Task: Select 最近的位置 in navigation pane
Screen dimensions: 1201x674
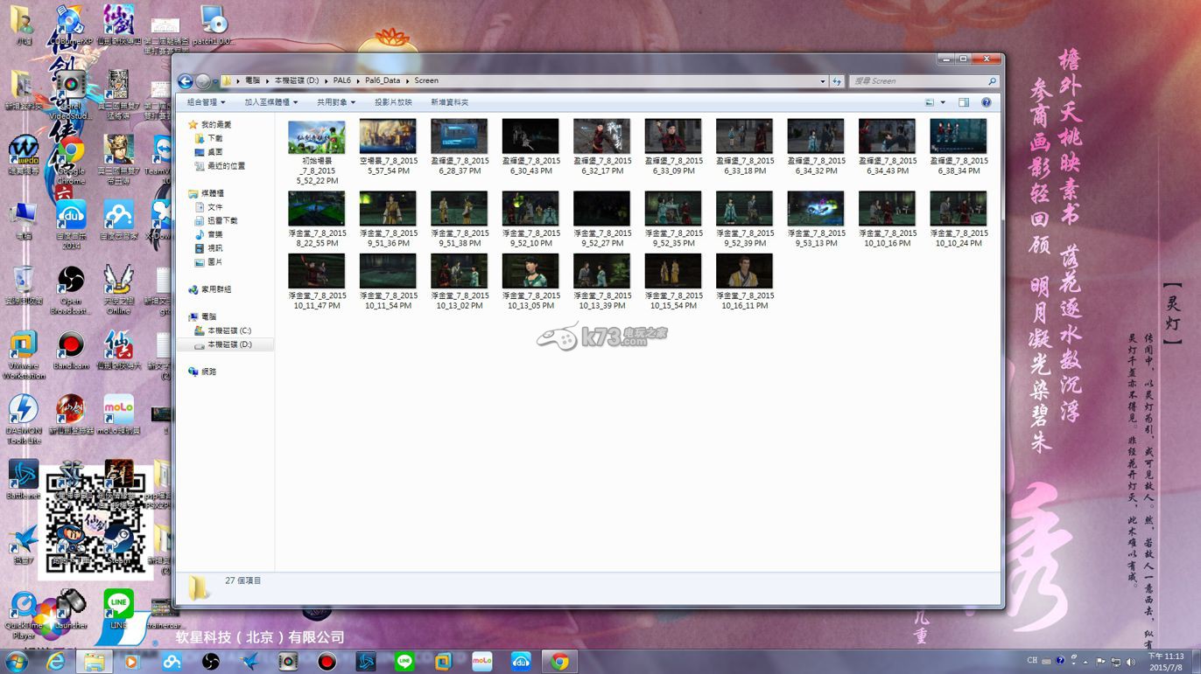Action: pos(219,166)
